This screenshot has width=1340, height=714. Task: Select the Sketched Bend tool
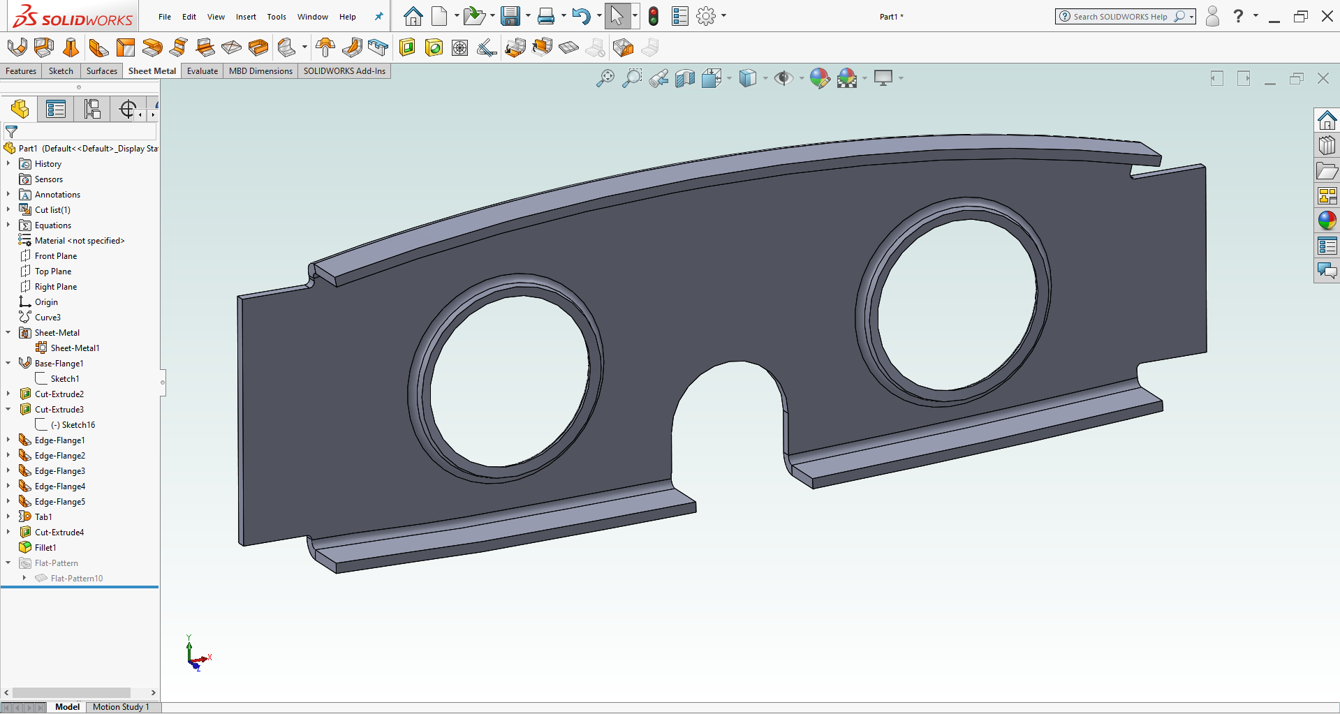(x=205, y=47)
